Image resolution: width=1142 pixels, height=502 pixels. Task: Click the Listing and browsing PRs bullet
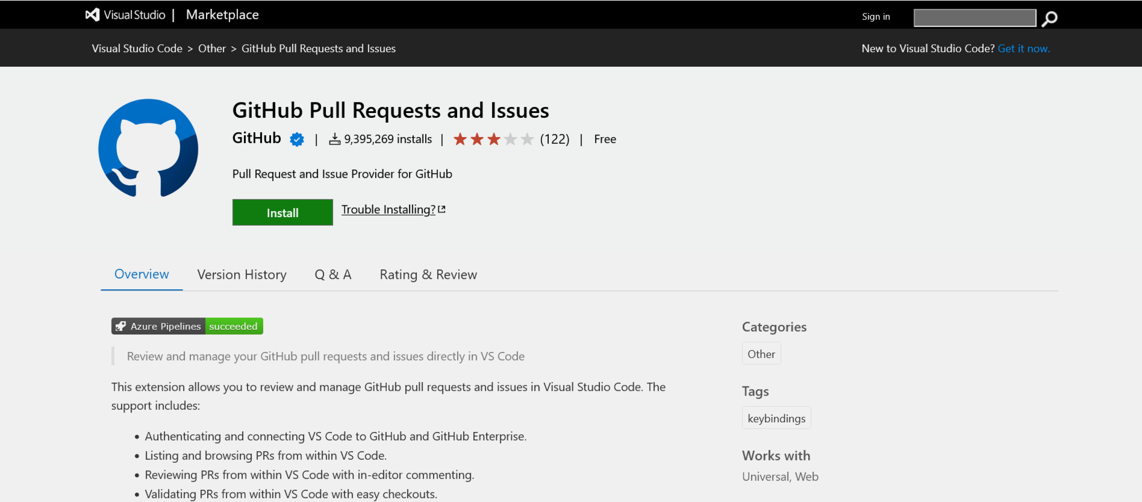click(x=265, y=455)
